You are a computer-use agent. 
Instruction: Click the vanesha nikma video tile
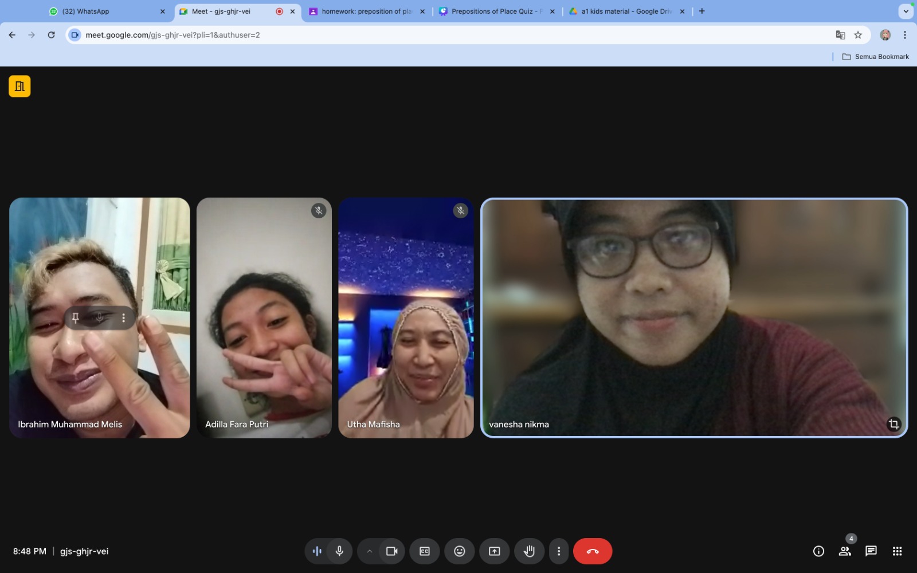(693, 318)
